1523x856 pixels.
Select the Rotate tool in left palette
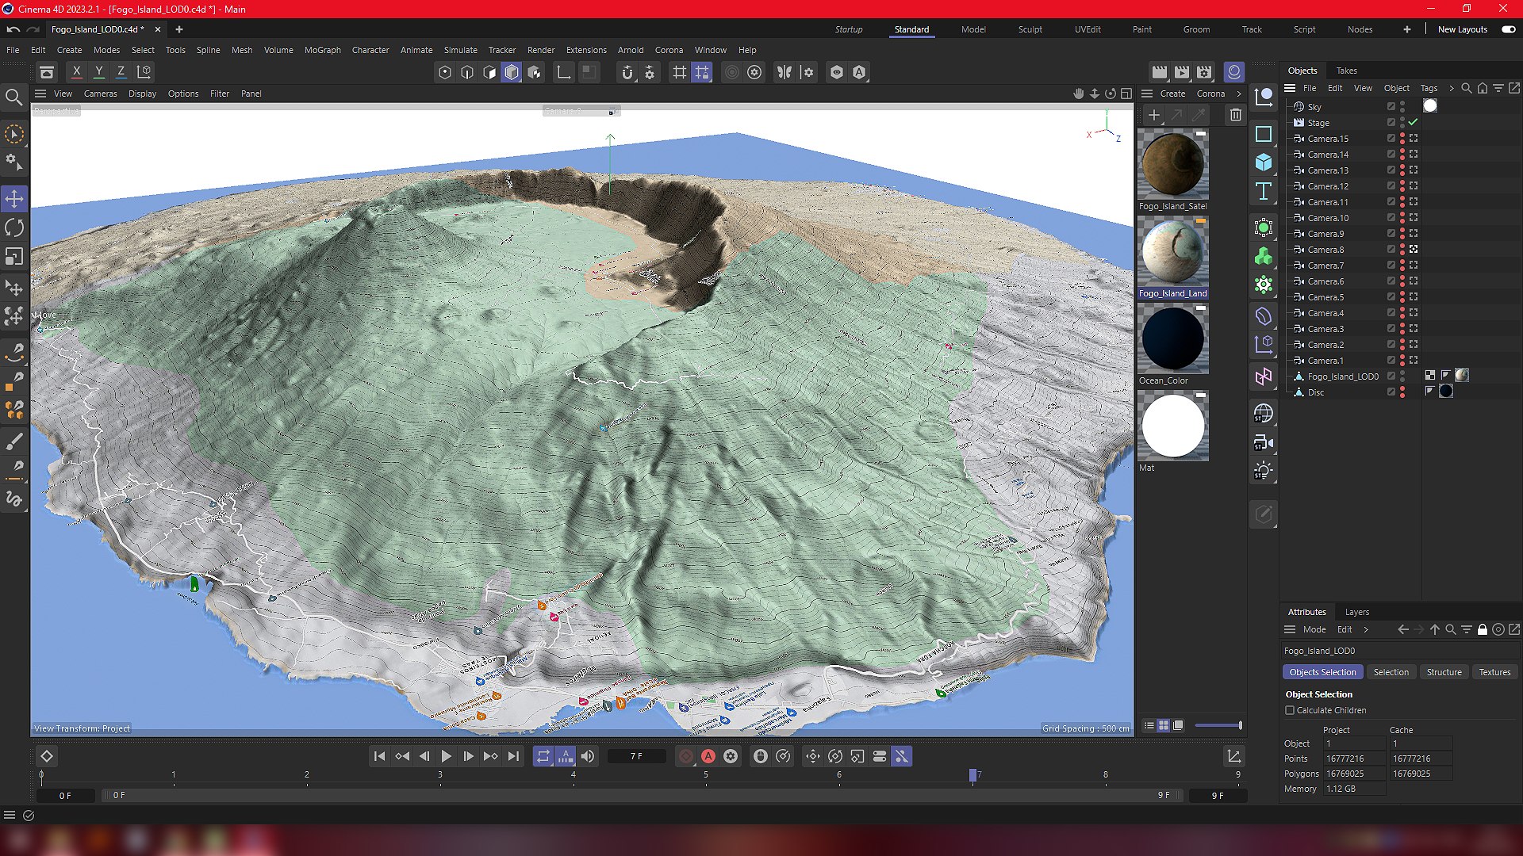[14, 228]
